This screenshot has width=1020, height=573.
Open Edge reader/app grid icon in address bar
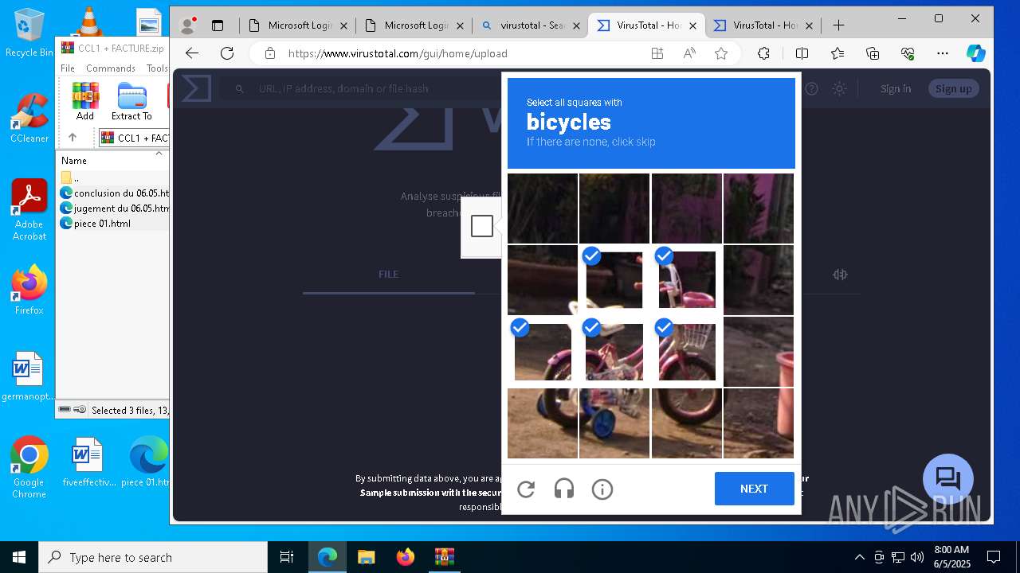point(657,53)
